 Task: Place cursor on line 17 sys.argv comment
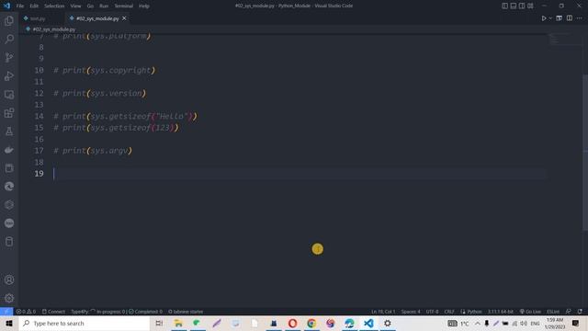(x=93, y=151)
